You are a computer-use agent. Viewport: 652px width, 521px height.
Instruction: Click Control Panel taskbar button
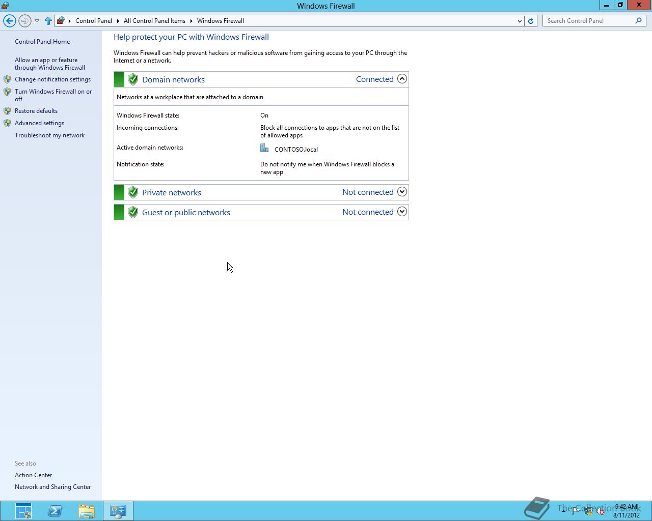(x=118, y=511)
